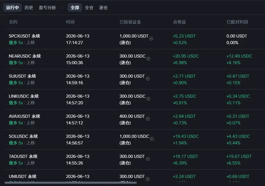This screenshot has height=186, width=265.
Task: Click the 总收益 column header
Action: tap(180, 22)
